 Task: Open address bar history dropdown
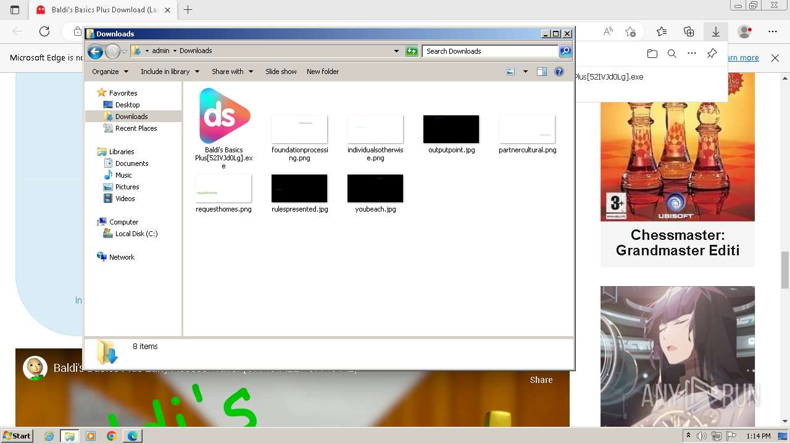pos(396,51)
